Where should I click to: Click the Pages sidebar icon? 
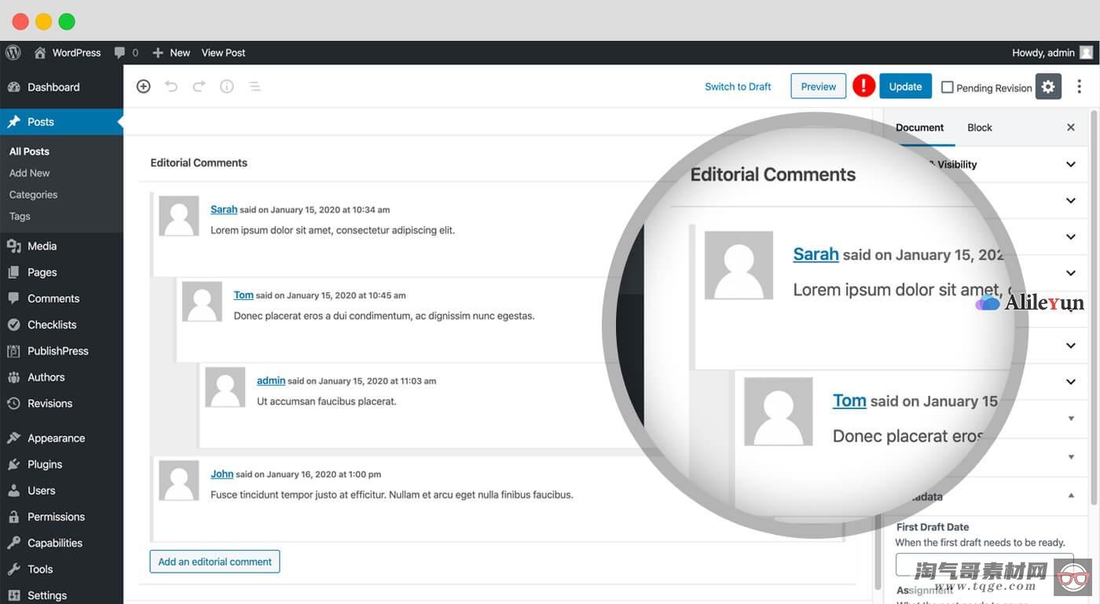click(13, 273)
